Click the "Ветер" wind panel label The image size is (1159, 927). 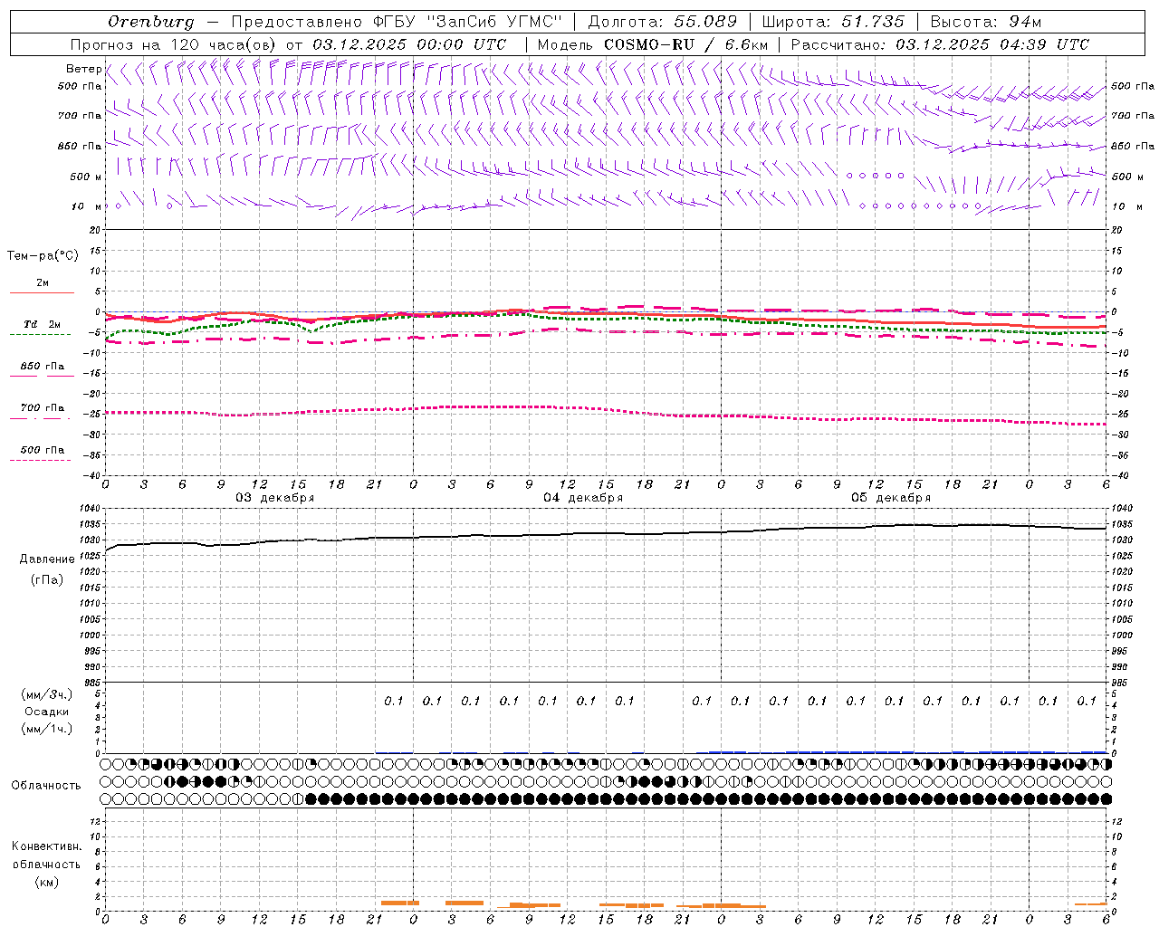[83, 69]
